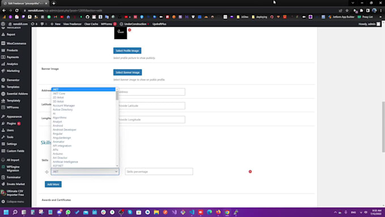Screen dimensions: 385x217
Task: Click the Add More skills button
Action: pos(53,184)
